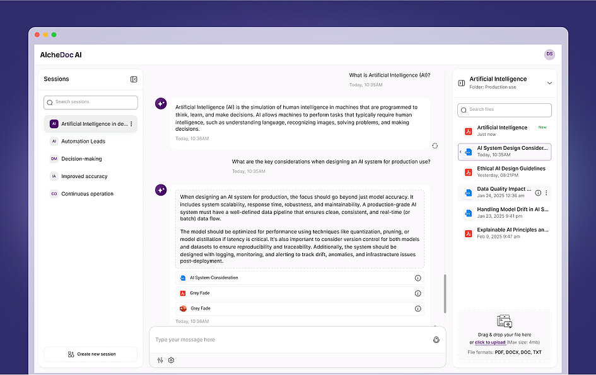Collapse the Sessions sidebar panel
Screen dimensions: 596x375
[133, 79]
